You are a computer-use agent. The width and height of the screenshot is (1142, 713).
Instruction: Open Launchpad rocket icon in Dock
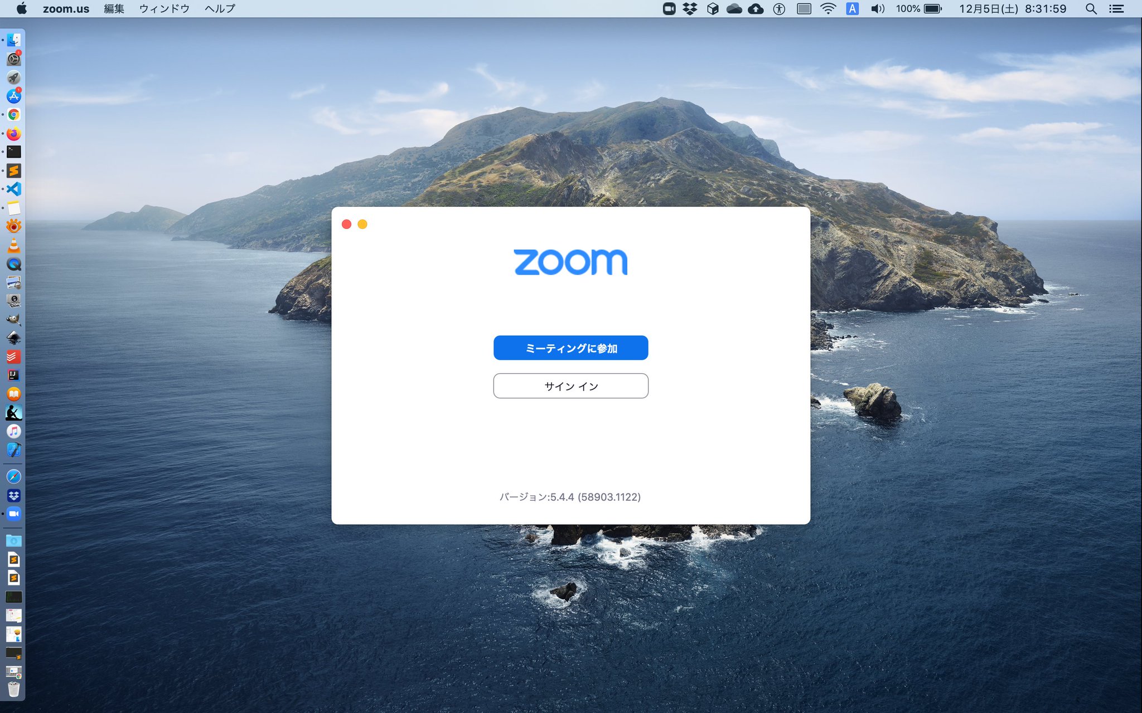point(14,77)
